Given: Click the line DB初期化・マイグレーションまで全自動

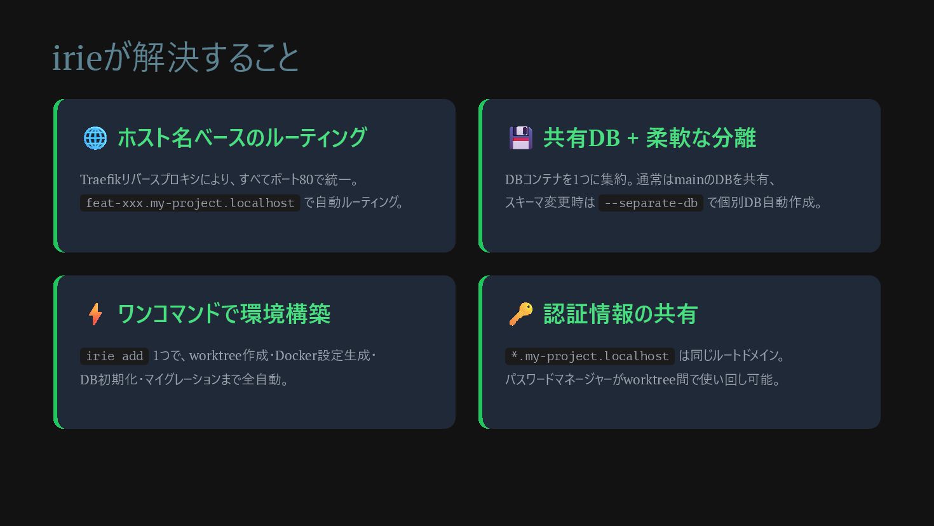Looking at the screenshot, I should [184, 380].
